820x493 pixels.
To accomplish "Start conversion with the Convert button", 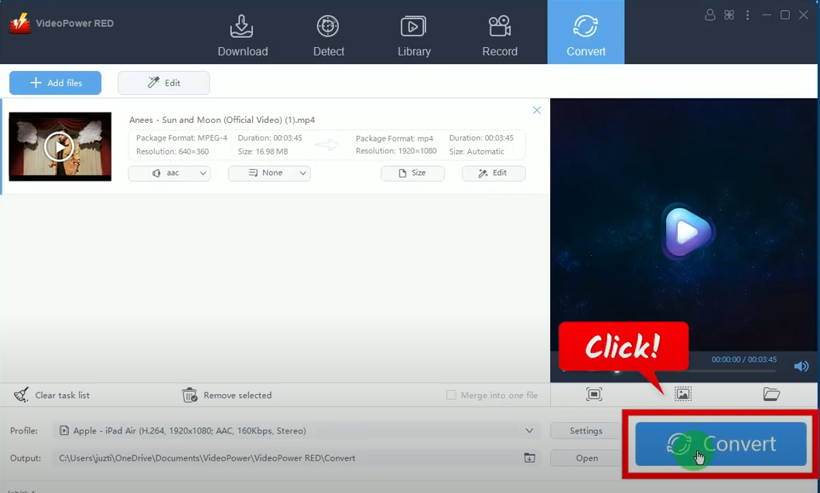I will 719,444.
